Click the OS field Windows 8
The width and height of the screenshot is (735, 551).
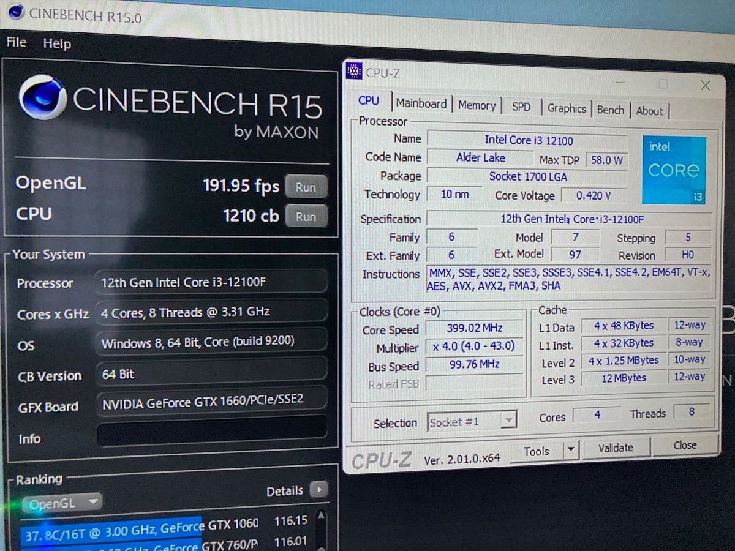(212, 341)
